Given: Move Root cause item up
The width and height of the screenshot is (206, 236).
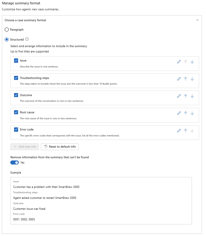Looking at the screenshot, I should tap(185, 113).
